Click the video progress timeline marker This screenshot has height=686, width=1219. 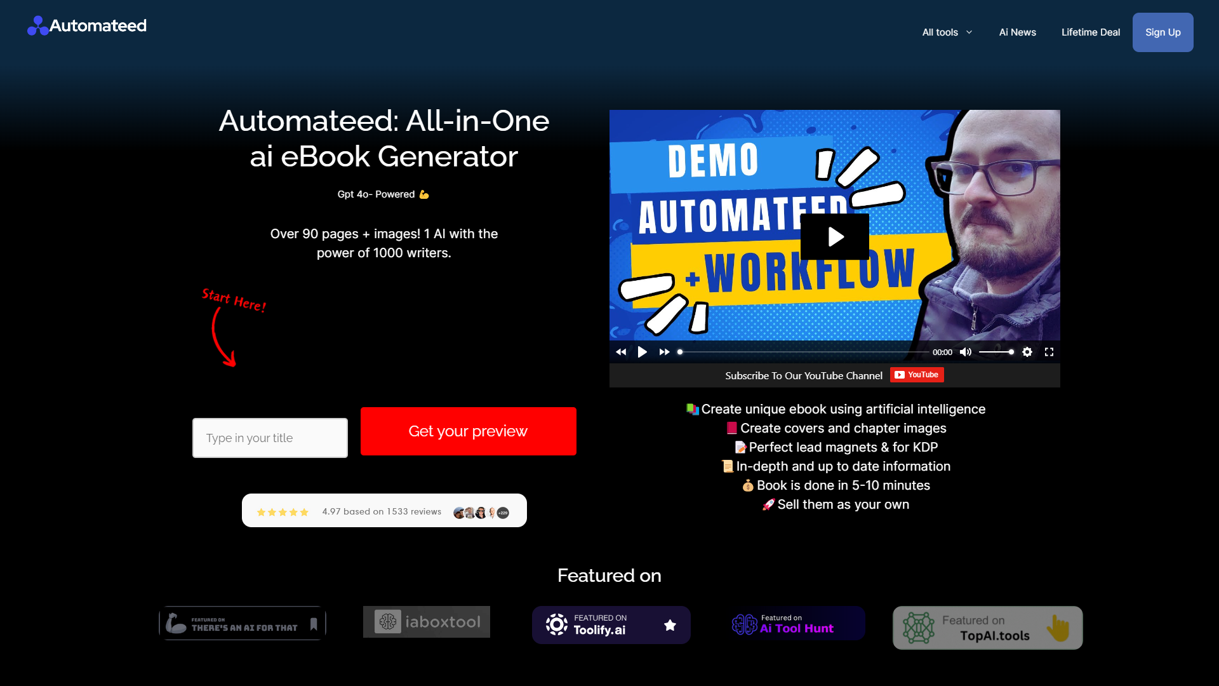point(680,351)
